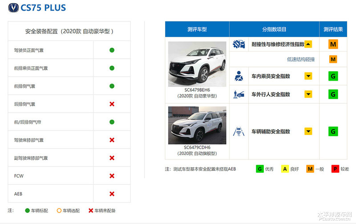The width and height of the screenshot is (356, 224).
Task: Click green dot for 前排侧气囊
Action: [x=112, y=86]
